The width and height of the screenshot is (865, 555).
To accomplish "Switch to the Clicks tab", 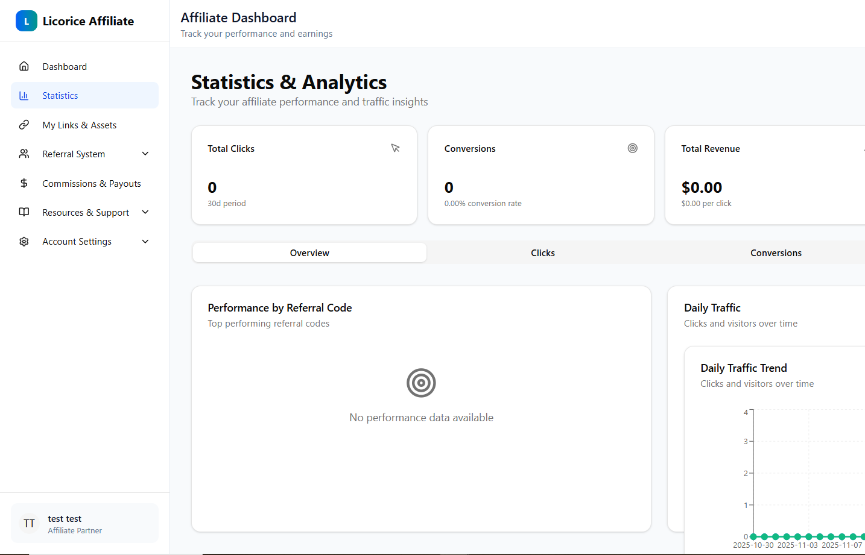I will tap(542, 253).
